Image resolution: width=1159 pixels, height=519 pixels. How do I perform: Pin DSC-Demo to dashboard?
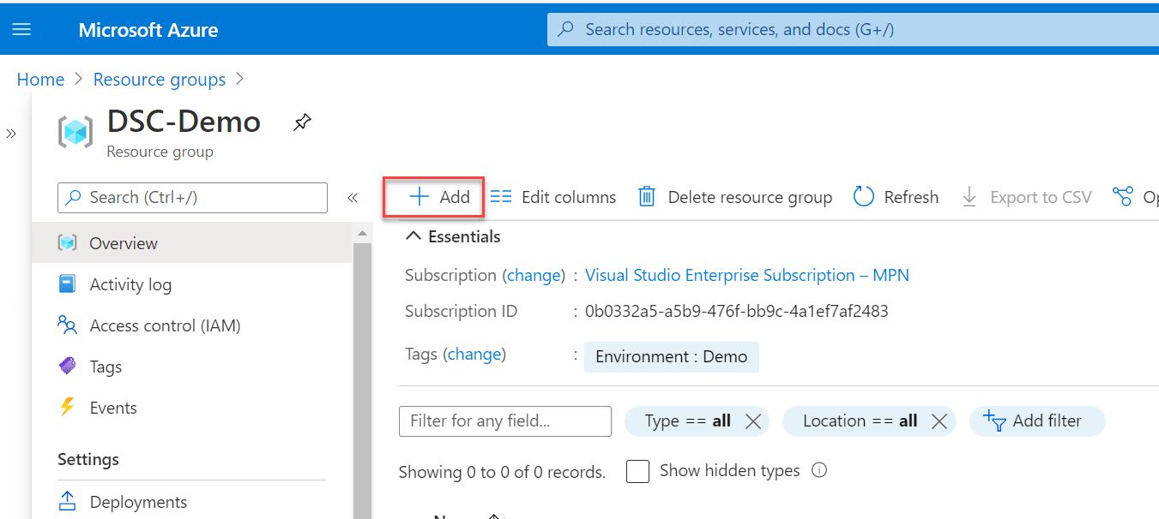click(301, 122)
